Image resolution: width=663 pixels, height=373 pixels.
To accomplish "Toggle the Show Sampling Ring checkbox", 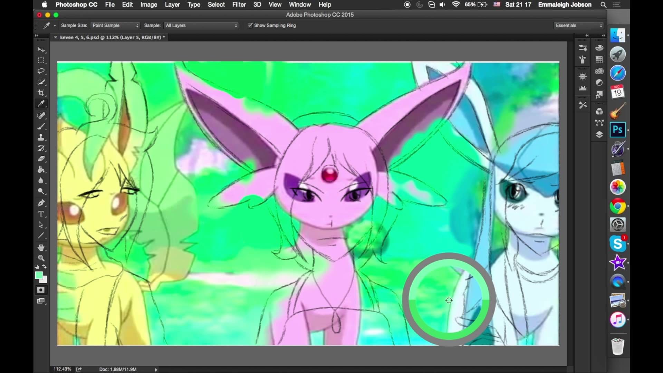I will point(250,25).
